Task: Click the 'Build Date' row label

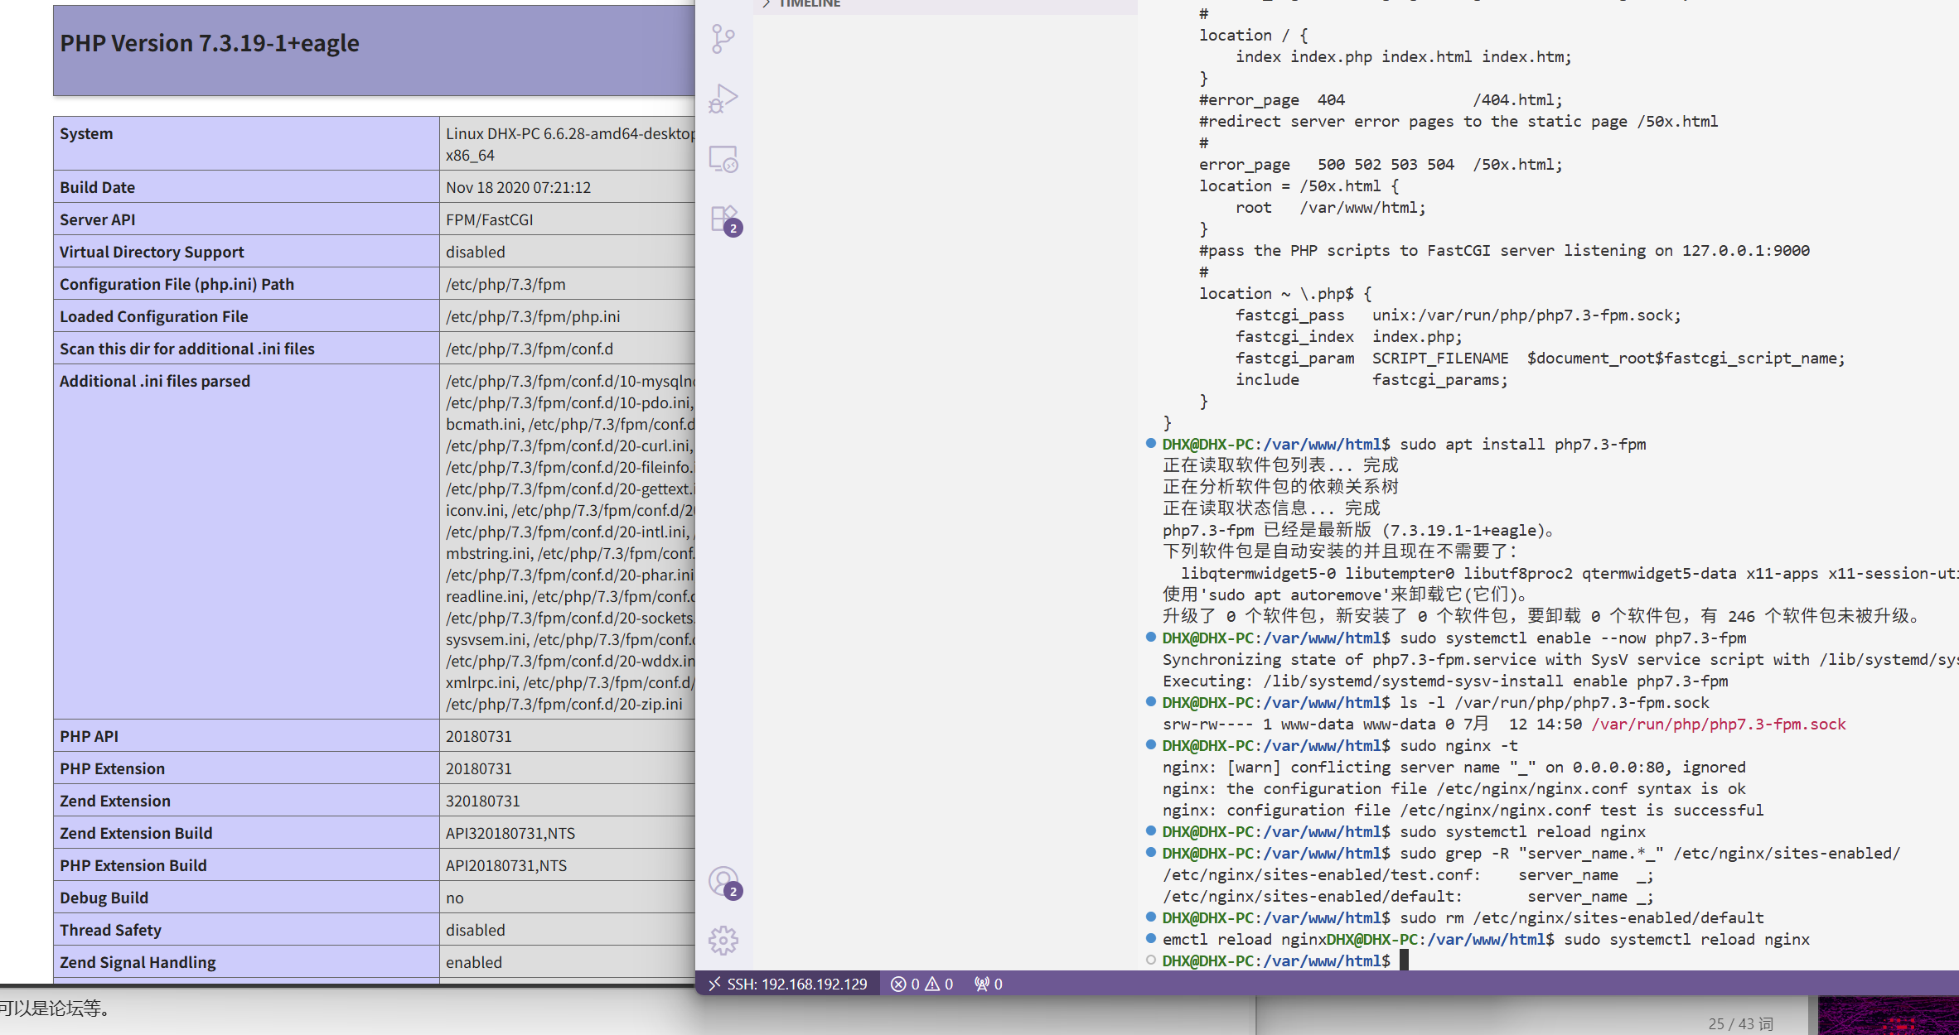Action: 97,187
